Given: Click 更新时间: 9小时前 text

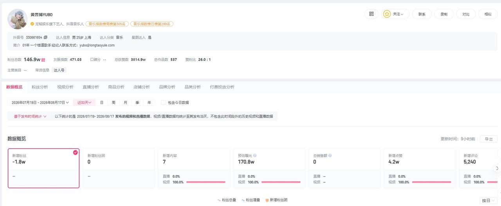Looking at the screenshot, I should tap(458, 139).
